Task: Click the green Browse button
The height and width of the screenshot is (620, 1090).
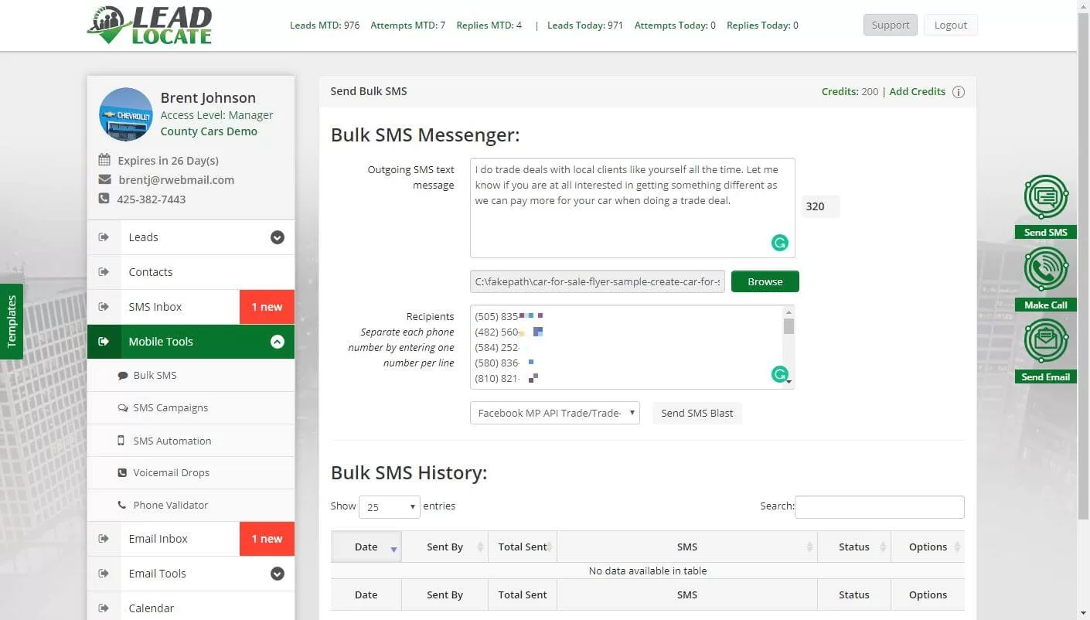Action: point(765,281)
